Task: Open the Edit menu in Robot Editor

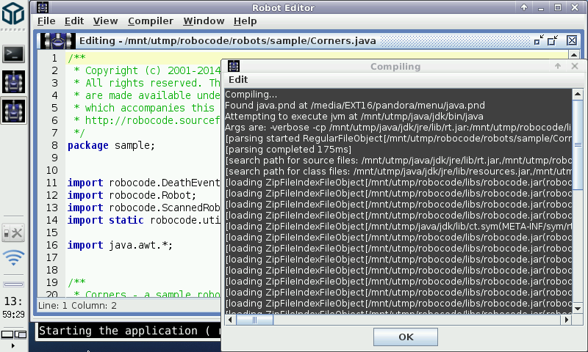Action: [74, 21]
